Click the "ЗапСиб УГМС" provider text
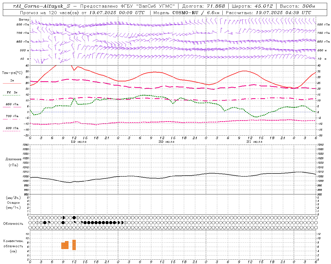This screenshot has width=331, height=264. (x=155, y=6)
